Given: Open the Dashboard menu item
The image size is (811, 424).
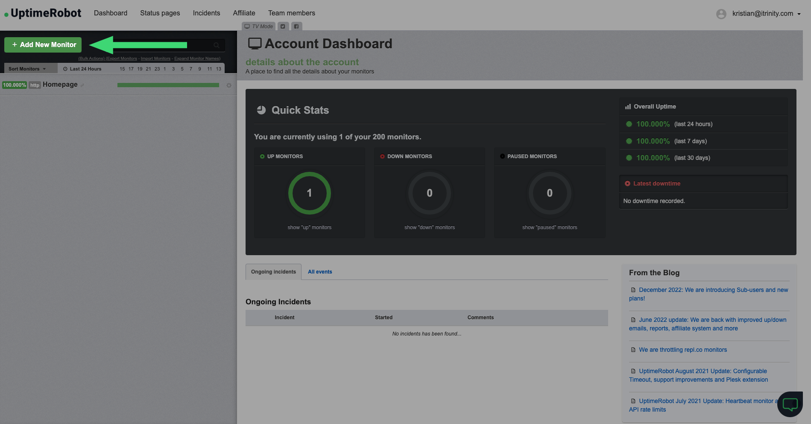Looking at the screenshot, I should tap(111, 13).
